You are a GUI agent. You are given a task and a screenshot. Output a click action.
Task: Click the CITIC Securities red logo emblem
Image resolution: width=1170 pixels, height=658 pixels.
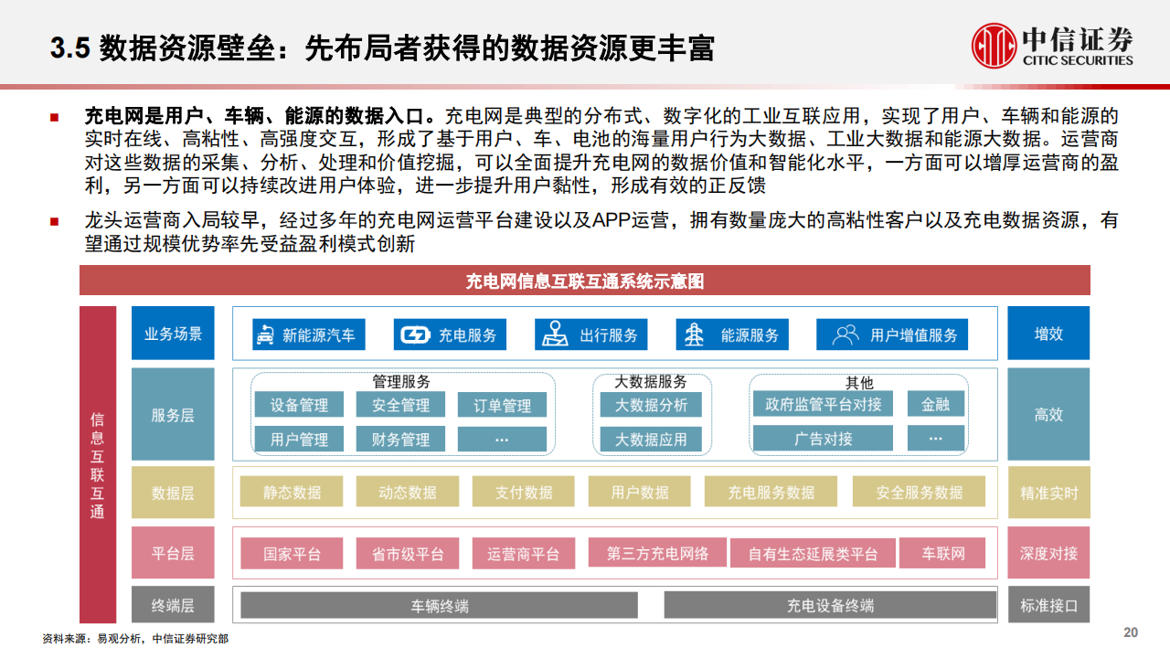coord(994,46)
